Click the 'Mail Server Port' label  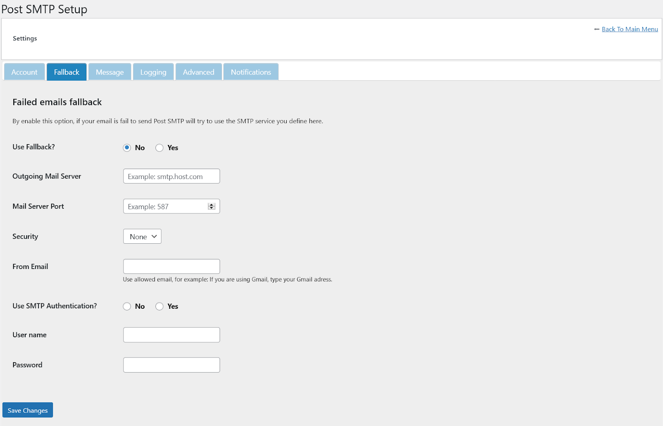[38, 206]
